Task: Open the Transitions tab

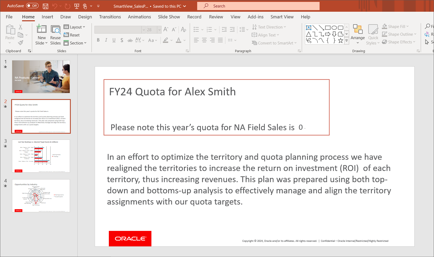Action: coord(110,17)
